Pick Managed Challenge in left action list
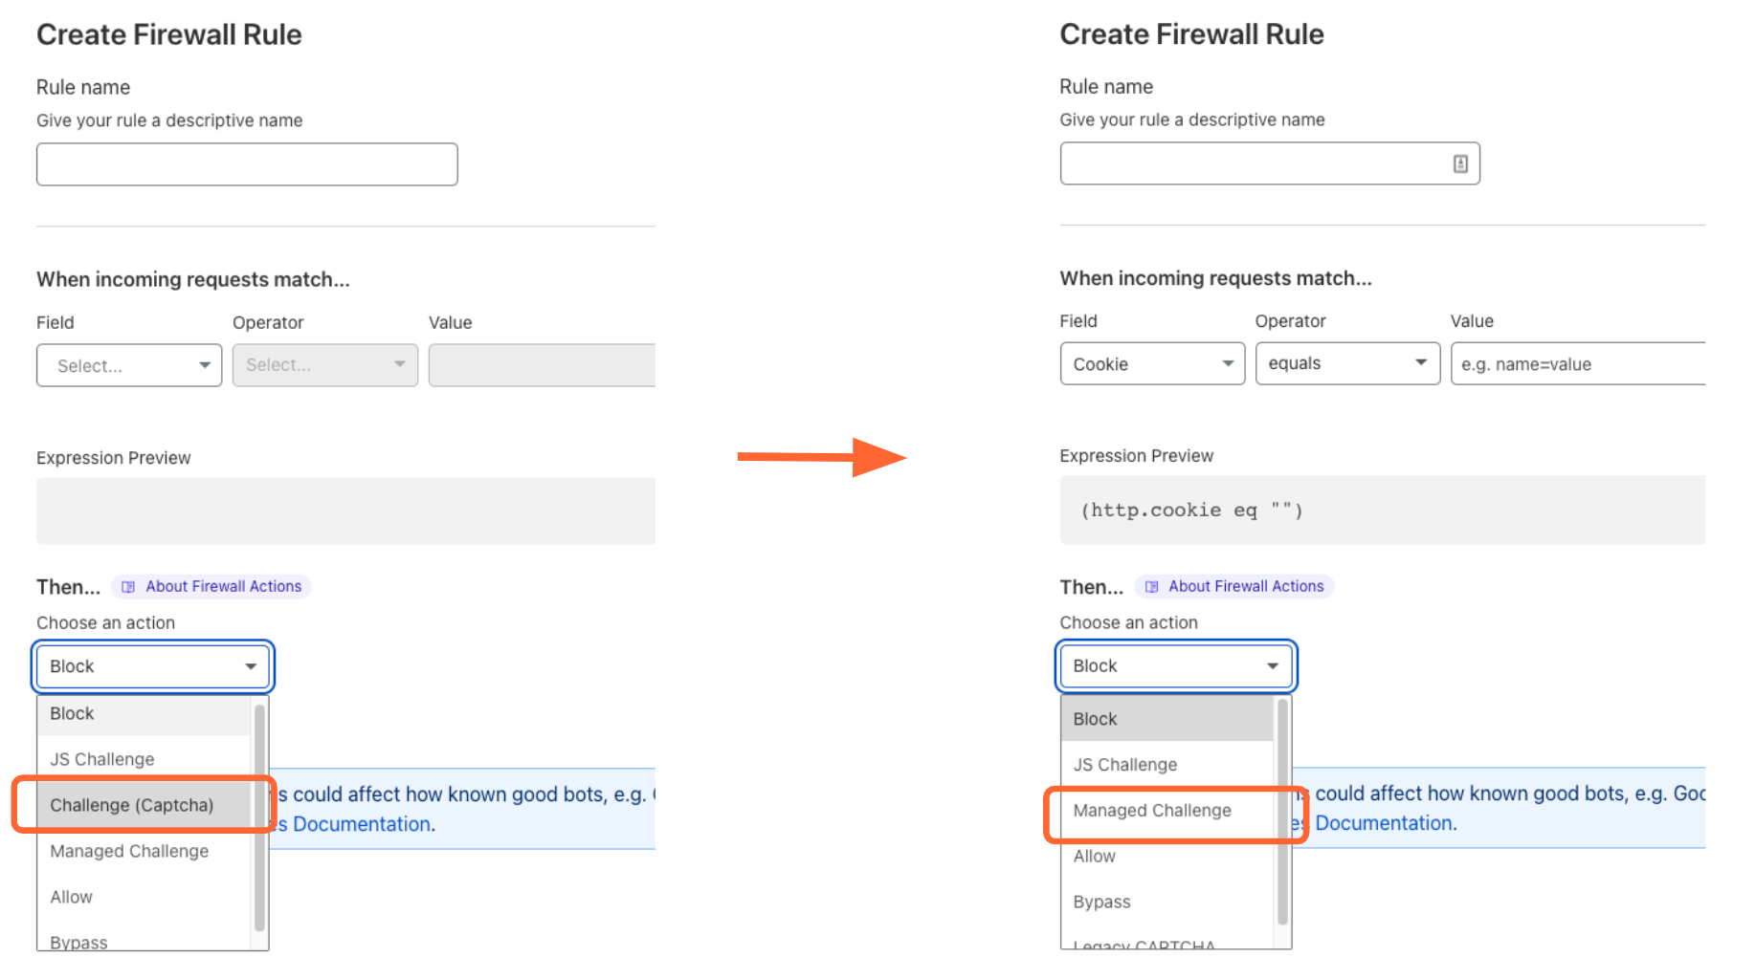 (x=129, y=851)
